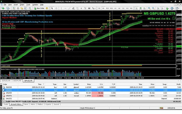
Task: Switch chart to H4 timeframe
Action: coord(119,8)
